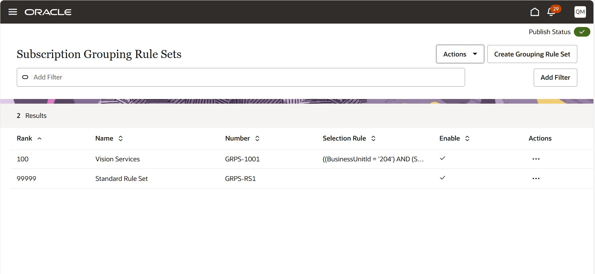The height and width of the screenshot is (274, 595).
Task: Open the Vision Services rule set row
Action: [301, 159]
